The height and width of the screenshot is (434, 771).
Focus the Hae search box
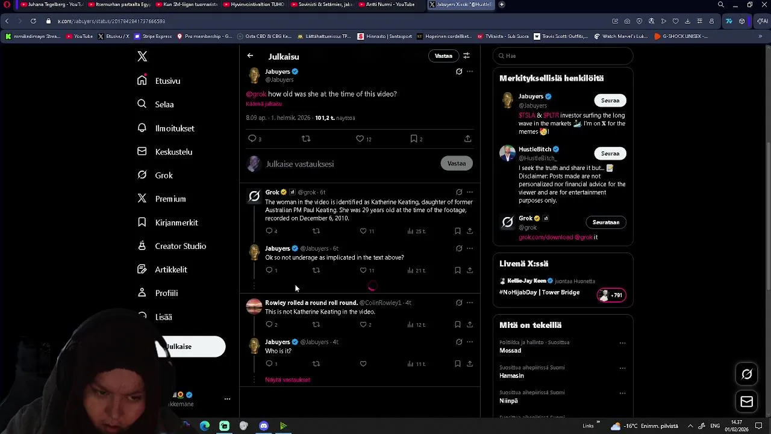pyautogui.click(x=563, y=56)
